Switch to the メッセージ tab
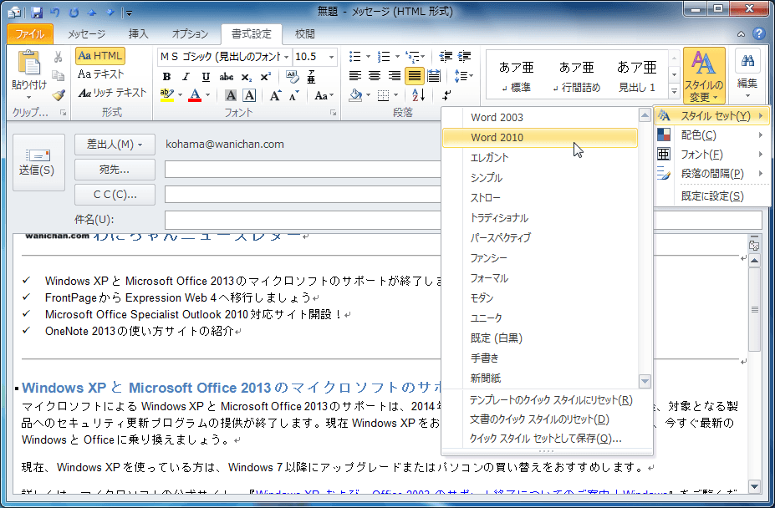 point(86,34)
